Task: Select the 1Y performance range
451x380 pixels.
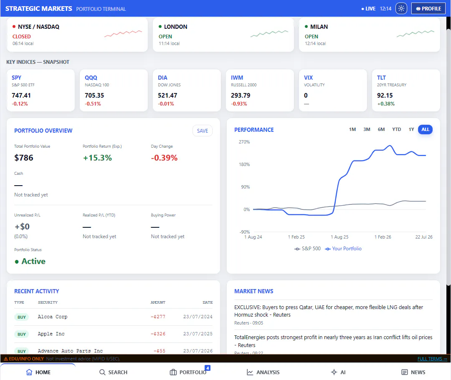Action: [x=411, y=130]
